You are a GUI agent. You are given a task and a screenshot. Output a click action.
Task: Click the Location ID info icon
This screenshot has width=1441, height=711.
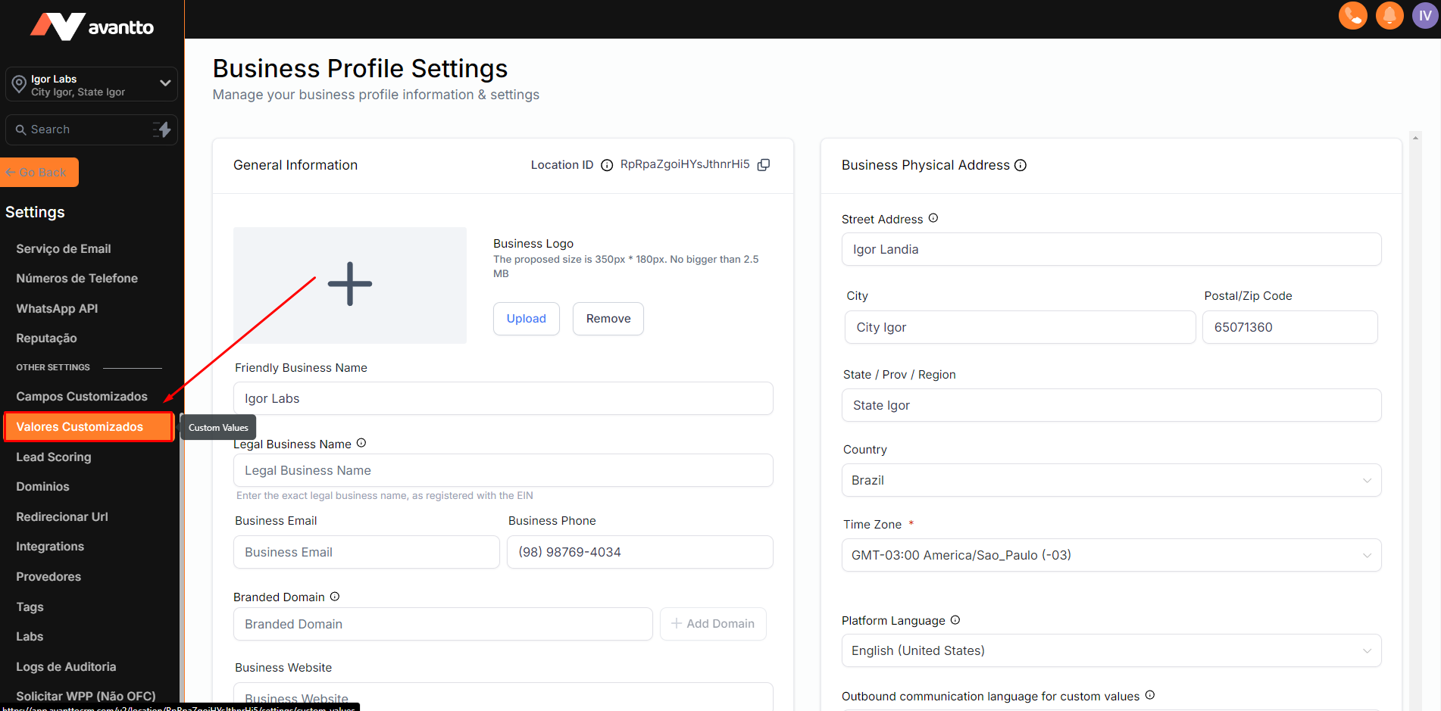pos(607,165)
